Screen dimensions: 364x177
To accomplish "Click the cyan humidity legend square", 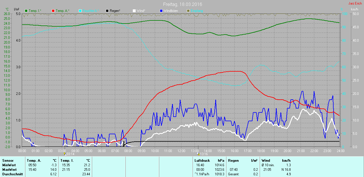I will (x=80, y=11).
